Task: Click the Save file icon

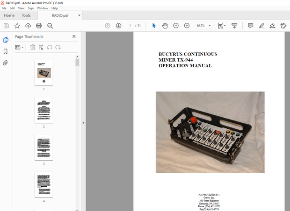Action: (6, 26)
